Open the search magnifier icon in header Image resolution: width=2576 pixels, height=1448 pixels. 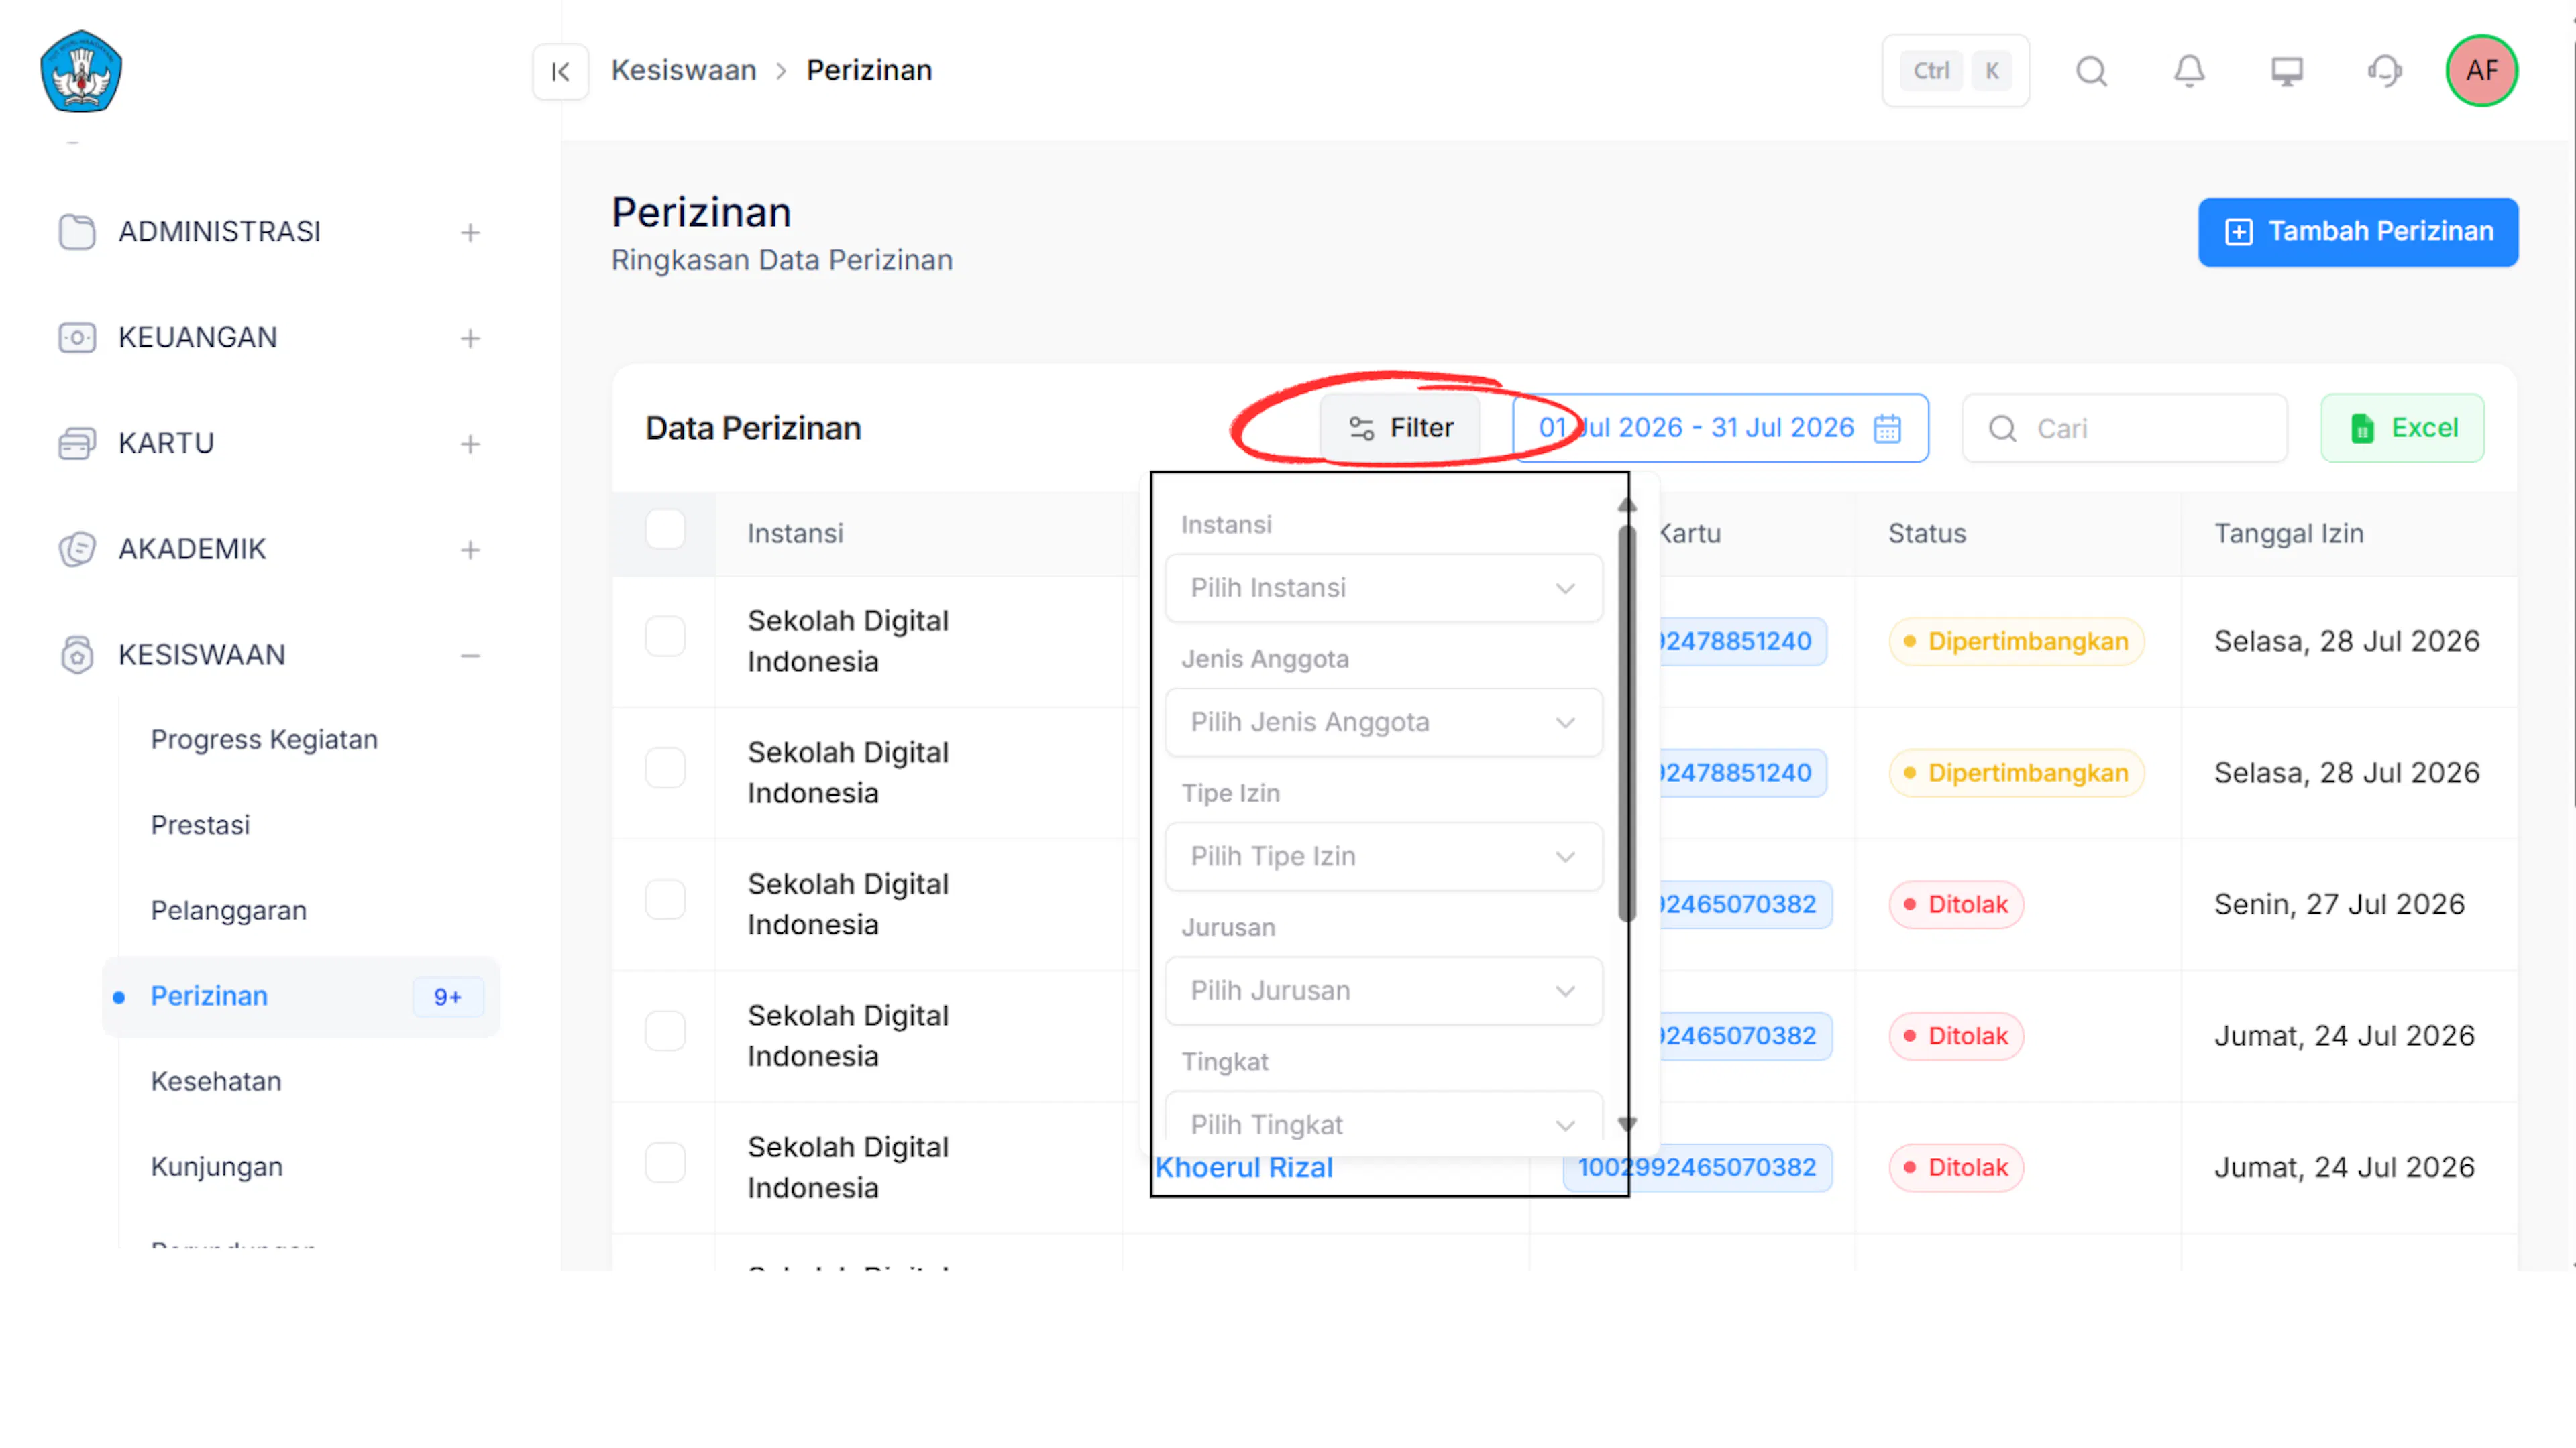(2091, 71)
